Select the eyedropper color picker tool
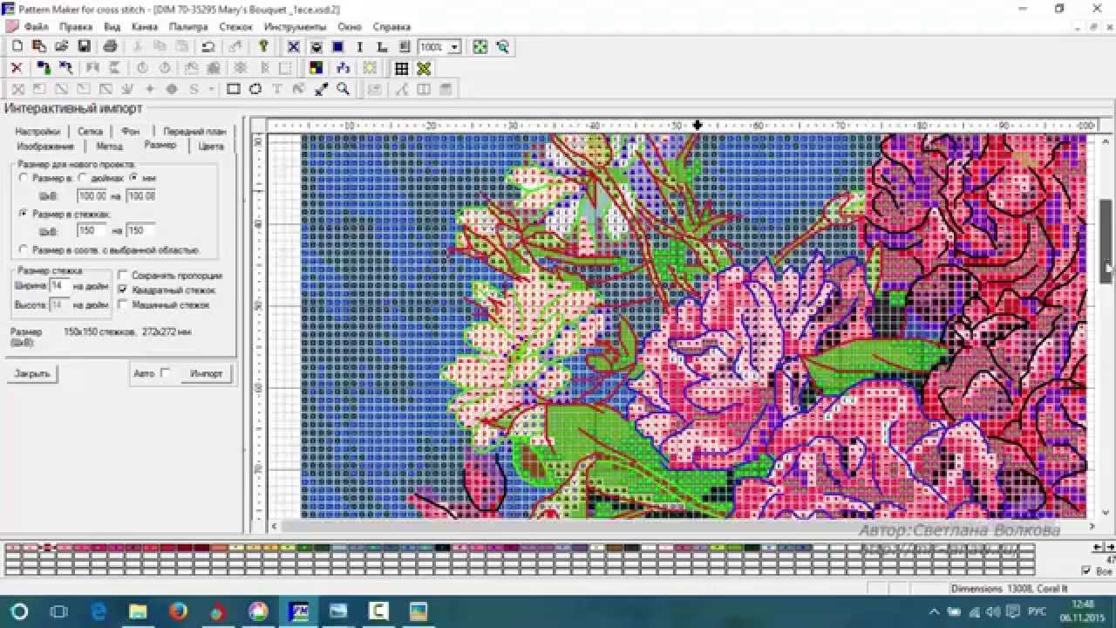 pyautogui.click(x=321, y=88)
